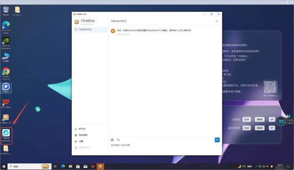Click the 77% performance monitor widget

(x=281, y=121)
